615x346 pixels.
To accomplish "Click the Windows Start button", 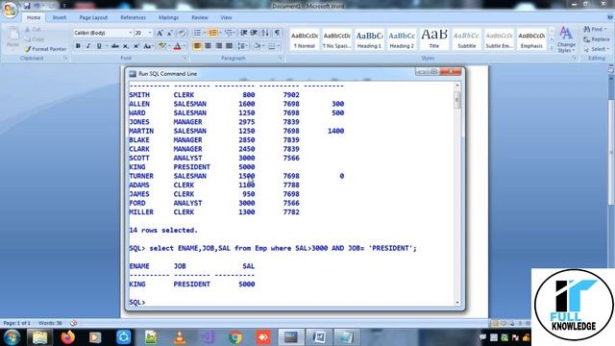I will point(12,337).
